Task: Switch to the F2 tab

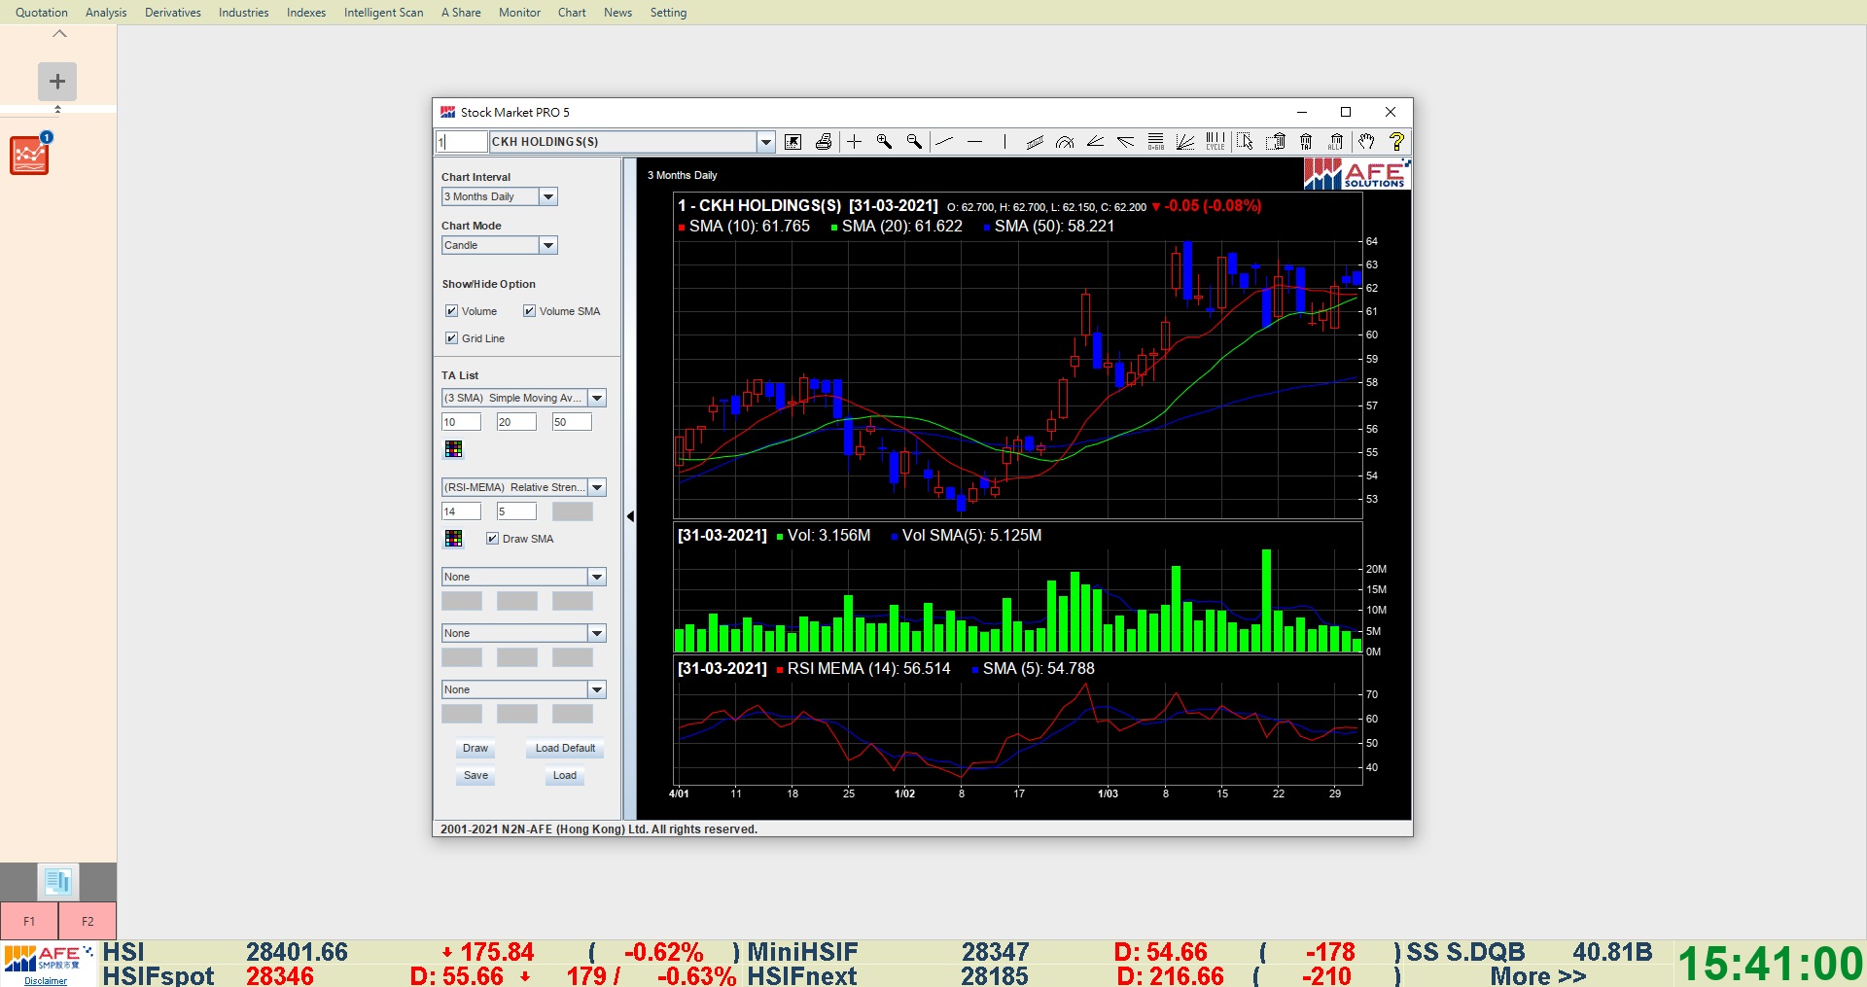Action: [x=88, y=921]
